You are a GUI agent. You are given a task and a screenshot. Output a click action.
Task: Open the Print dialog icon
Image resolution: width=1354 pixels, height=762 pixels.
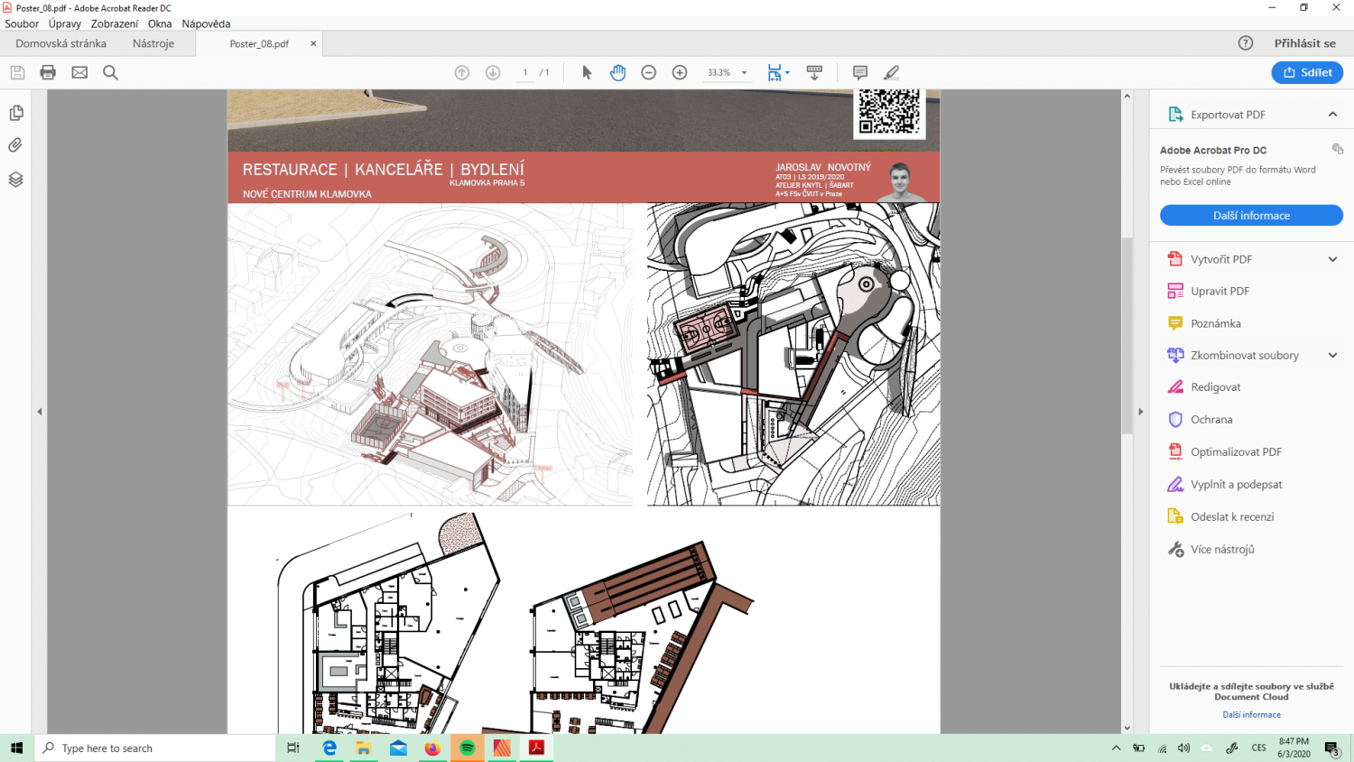[x=48, y=72]
